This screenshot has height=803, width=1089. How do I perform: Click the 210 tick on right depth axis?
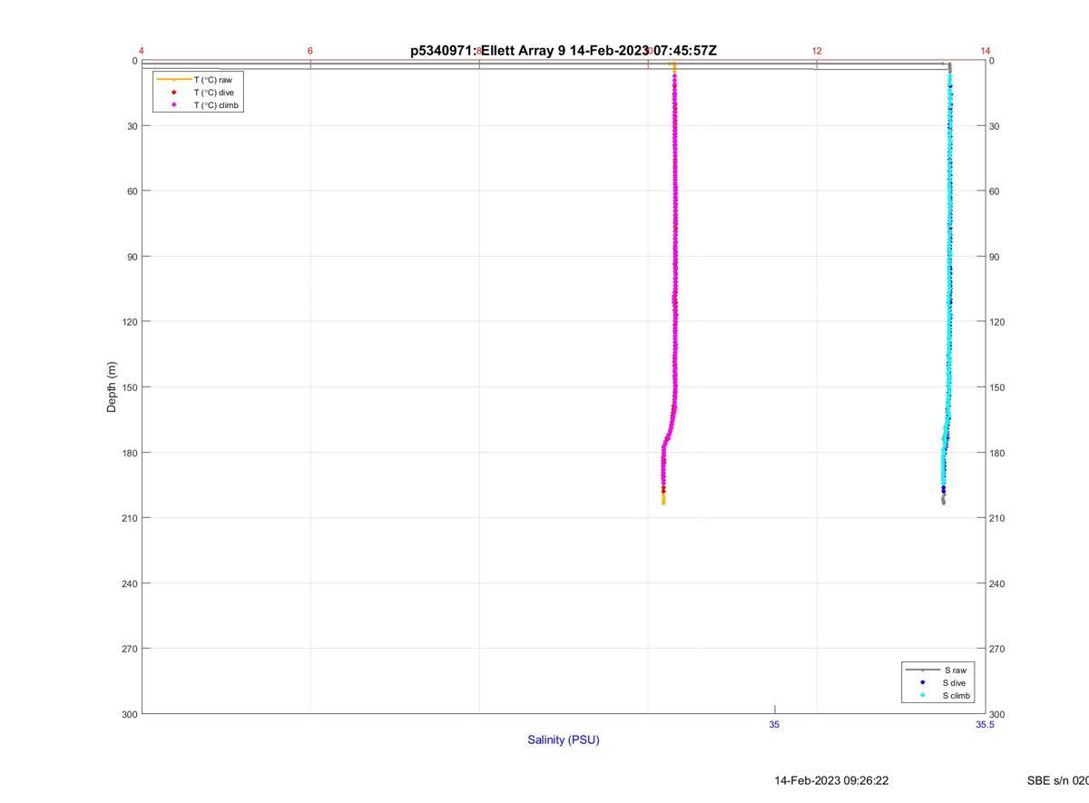point(997,518)
